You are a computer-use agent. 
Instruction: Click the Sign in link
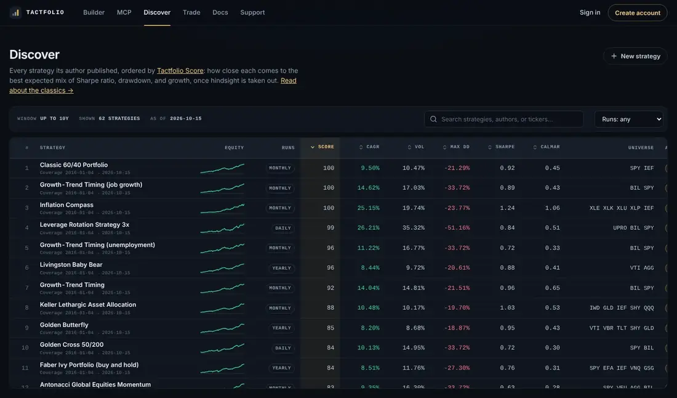pyautogui.click(x=590, y=12)
